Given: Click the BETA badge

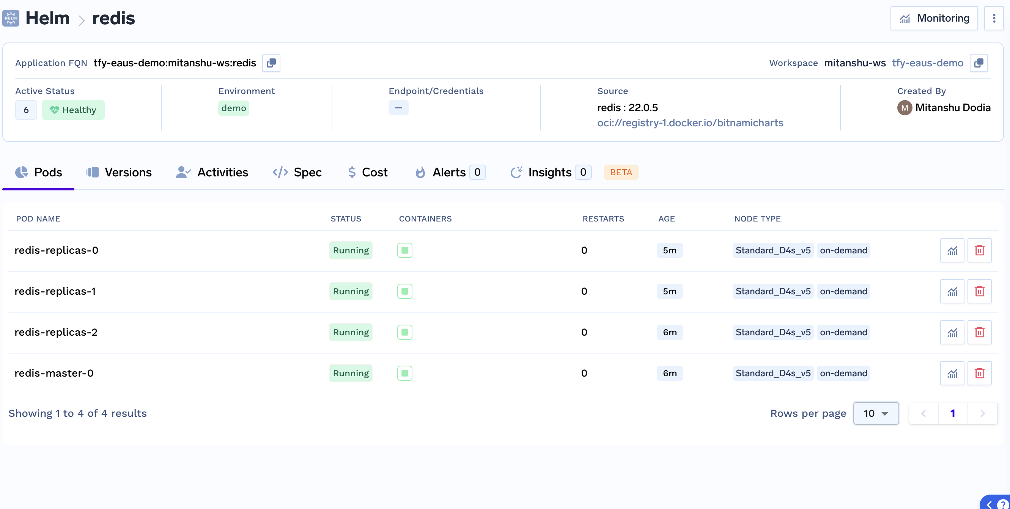Looking at the screenshot, I should tap(621, 173).
